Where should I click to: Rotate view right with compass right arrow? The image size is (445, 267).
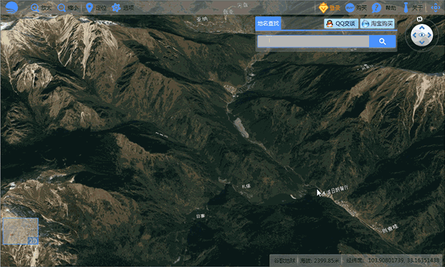429,35
